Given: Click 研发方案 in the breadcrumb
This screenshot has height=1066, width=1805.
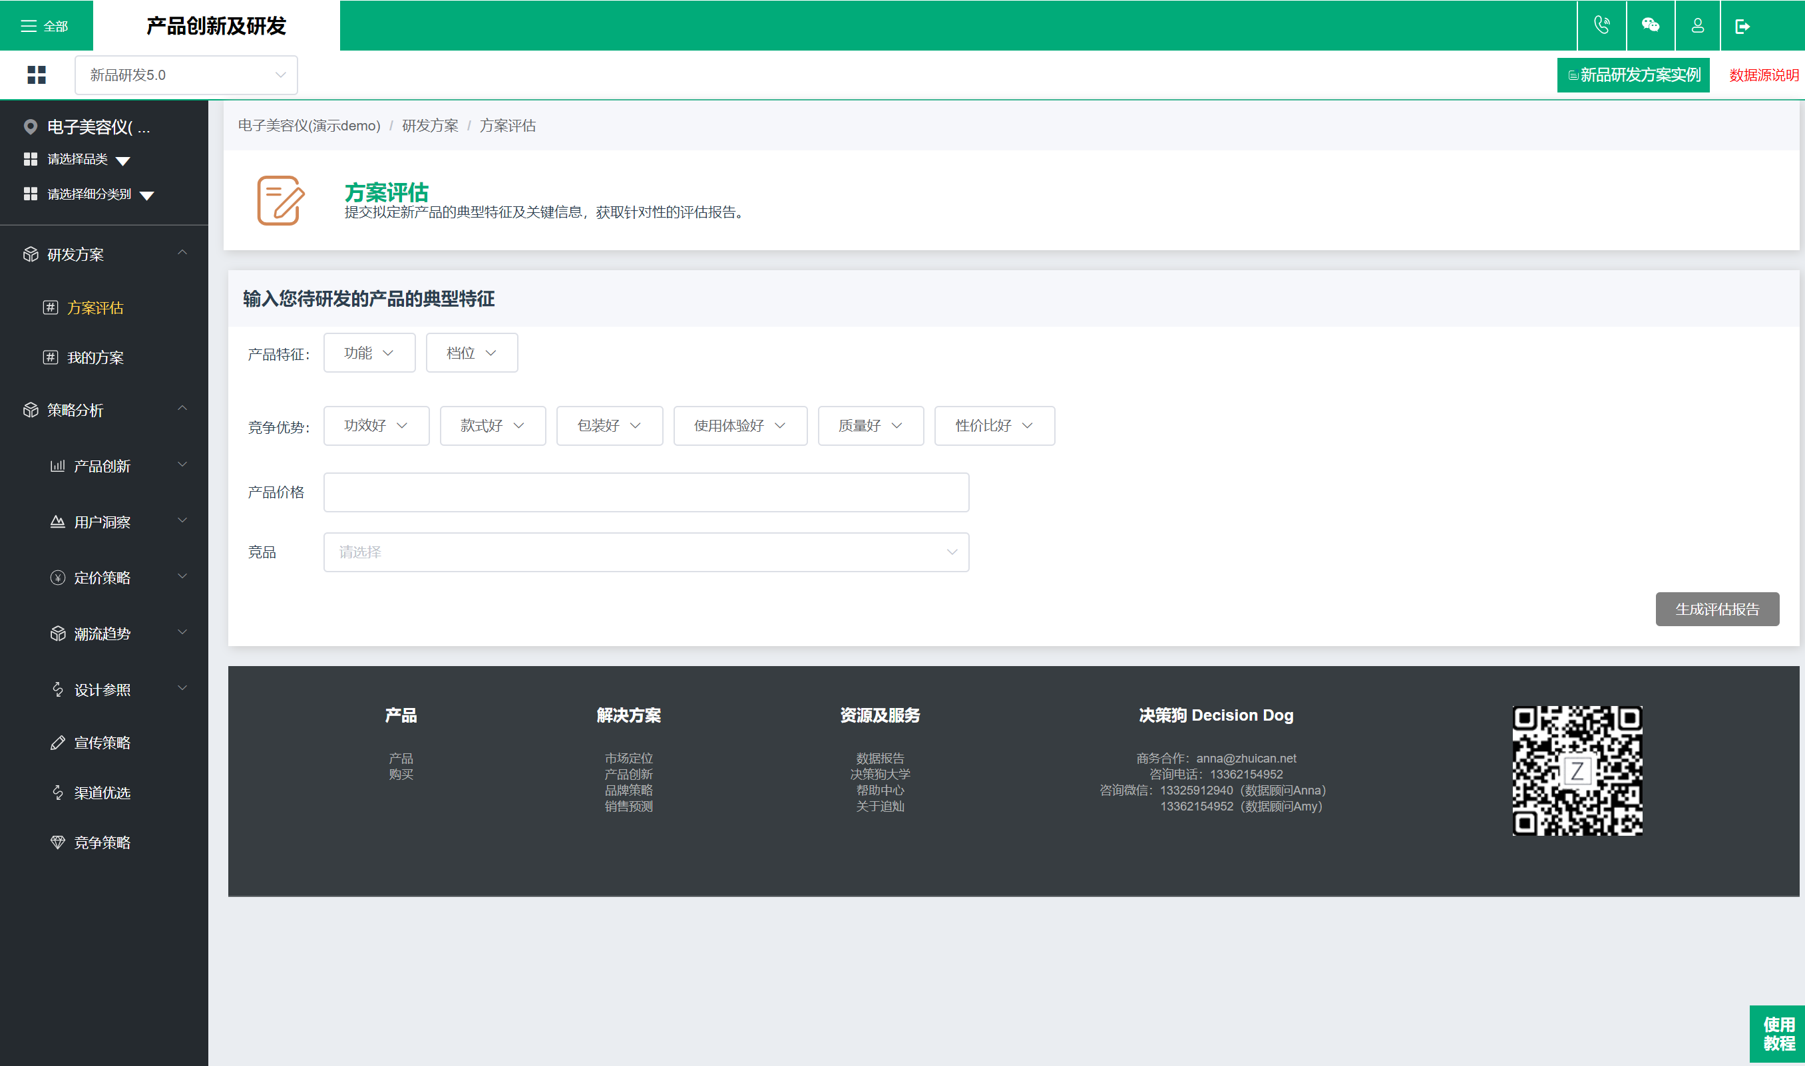Looking at the screenshot, I should coord(429,126).
